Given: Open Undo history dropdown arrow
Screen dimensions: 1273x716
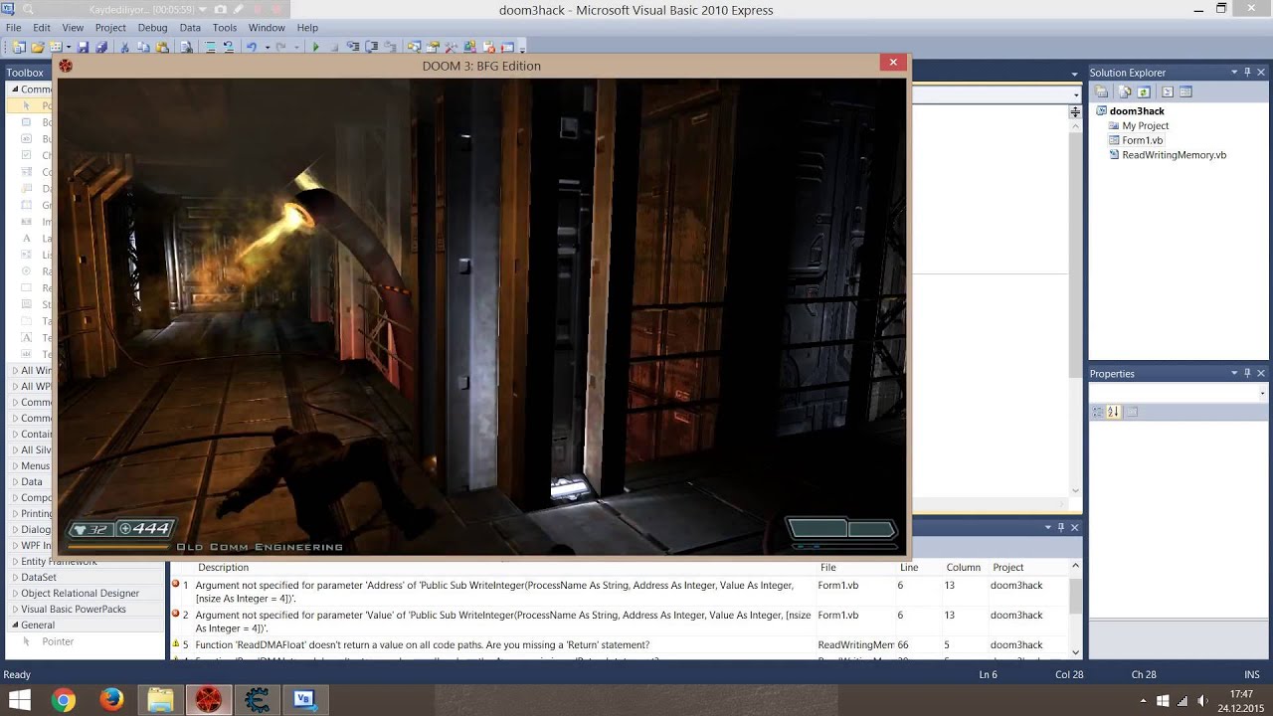Looking at the screenshot, I should point(268,47).
